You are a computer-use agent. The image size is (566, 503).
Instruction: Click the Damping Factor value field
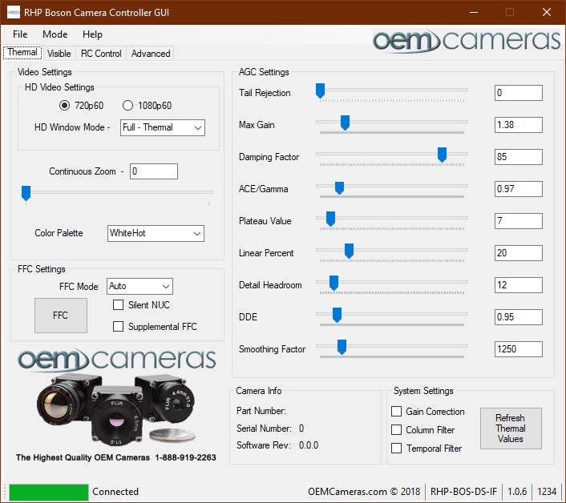[x=519, y=157]
